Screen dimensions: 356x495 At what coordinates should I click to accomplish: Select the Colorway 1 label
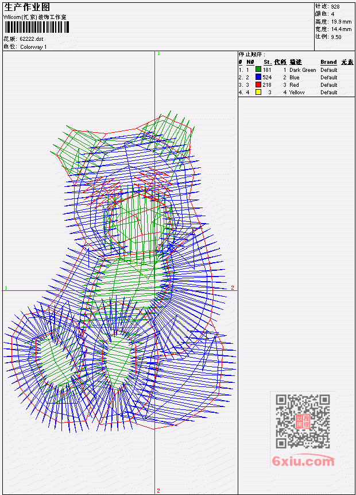tap(33, 47)
